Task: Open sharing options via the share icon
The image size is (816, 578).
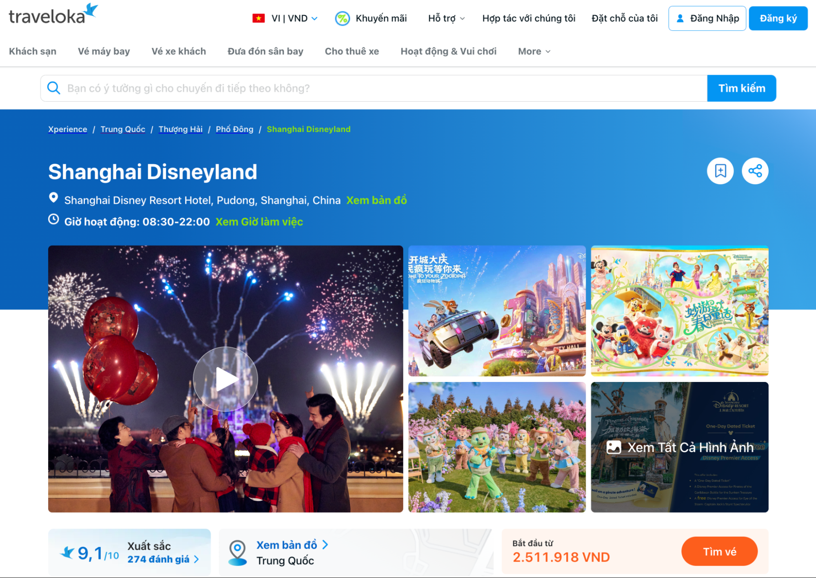Action: tap(755, 171)
